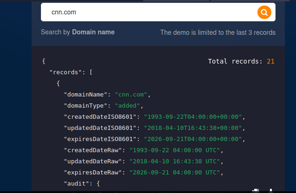
Task: Click the "domainName" key label
Action: 86,95
